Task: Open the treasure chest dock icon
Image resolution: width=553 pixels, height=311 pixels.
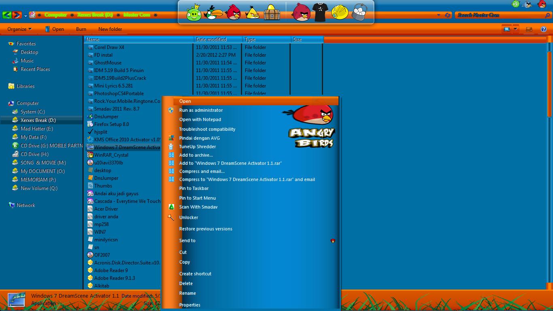Action: pos(272,13)
